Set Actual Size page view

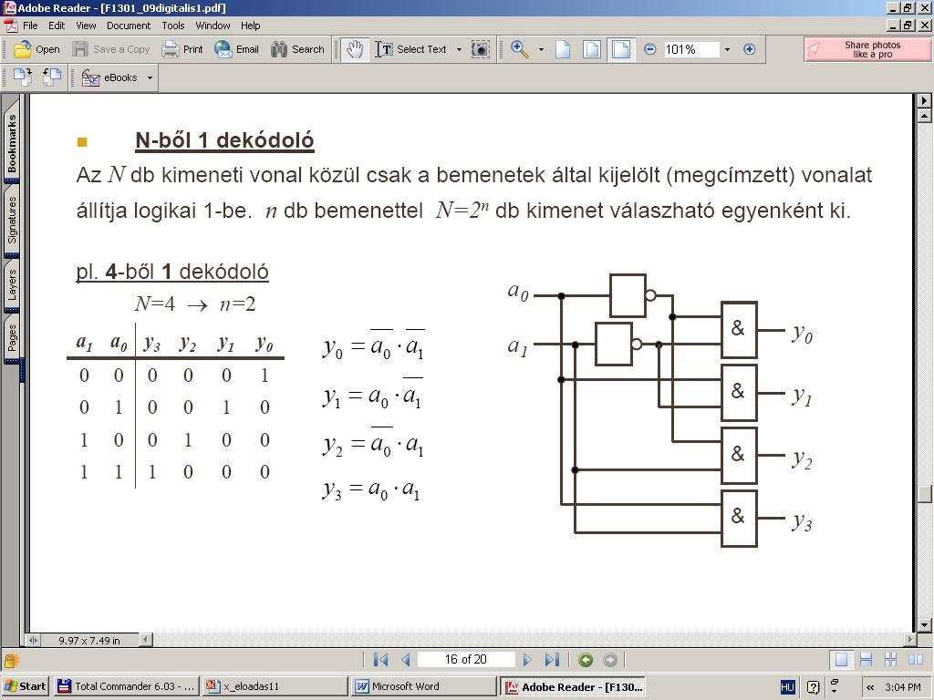click(x=563, y=49)
